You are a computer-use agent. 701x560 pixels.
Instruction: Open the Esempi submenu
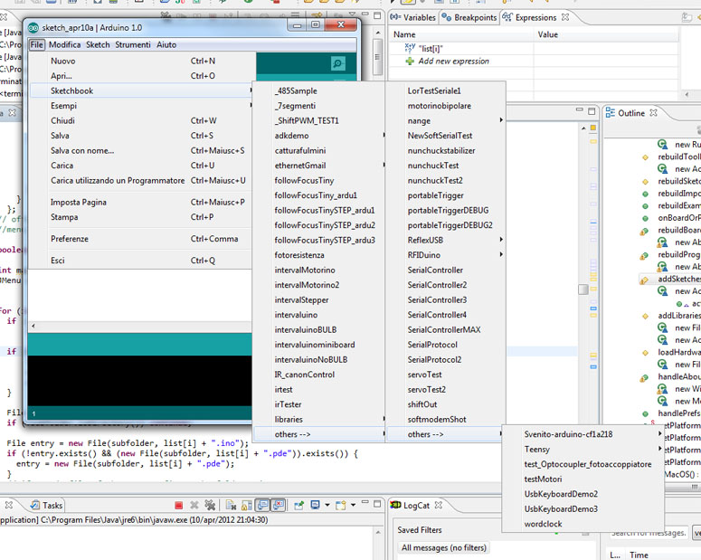pos(141,106)
